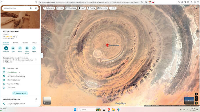Select the Transit chip
The image size is (200, 112).
pyautogui.click(x=82, y=8)
